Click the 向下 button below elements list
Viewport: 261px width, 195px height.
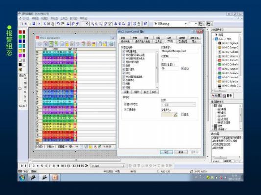[x=154, y=92]
